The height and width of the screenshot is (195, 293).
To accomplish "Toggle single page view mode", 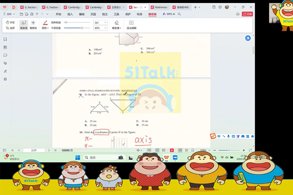I will (x=157, y=150).
